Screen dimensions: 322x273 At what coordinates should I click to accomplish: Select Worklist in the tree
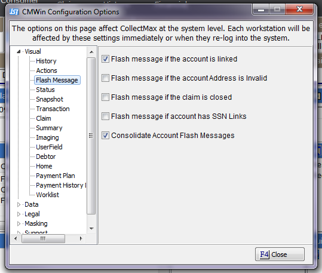point(47,195)
